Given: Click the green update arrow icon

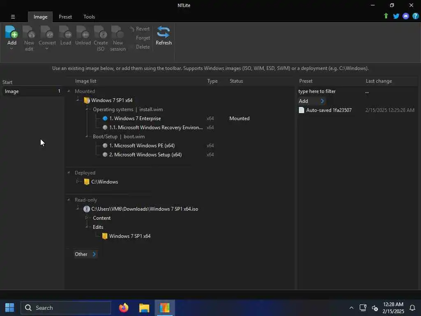Looking at the screenshot, I should point(386,16).
